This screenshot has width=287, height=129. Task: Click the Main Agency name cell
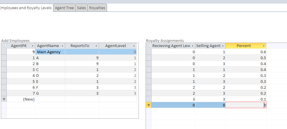coord(50,52)
